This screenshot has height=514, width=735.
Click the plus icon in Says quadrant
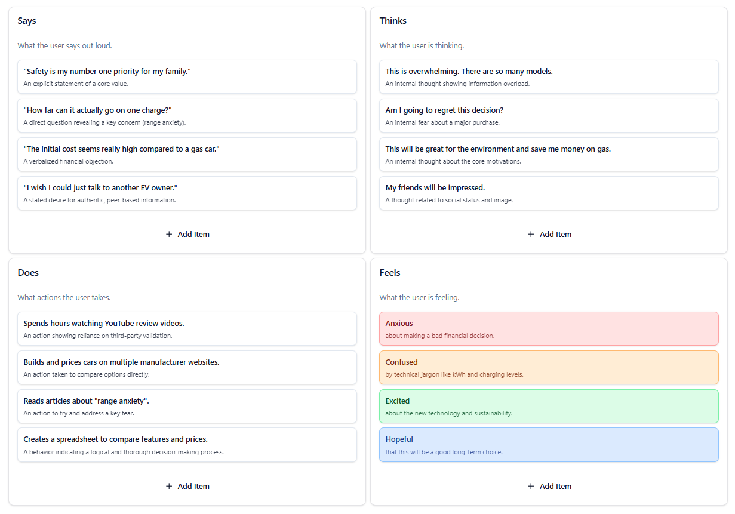point(169,235)
